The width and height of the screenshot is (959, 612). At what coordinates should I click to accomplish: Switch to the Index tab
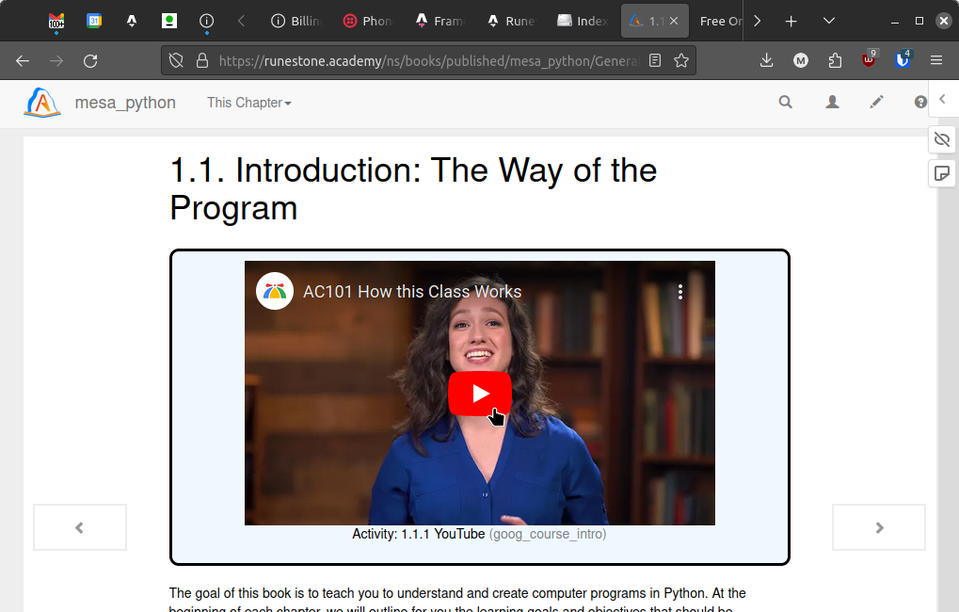(x=582, y=21)
